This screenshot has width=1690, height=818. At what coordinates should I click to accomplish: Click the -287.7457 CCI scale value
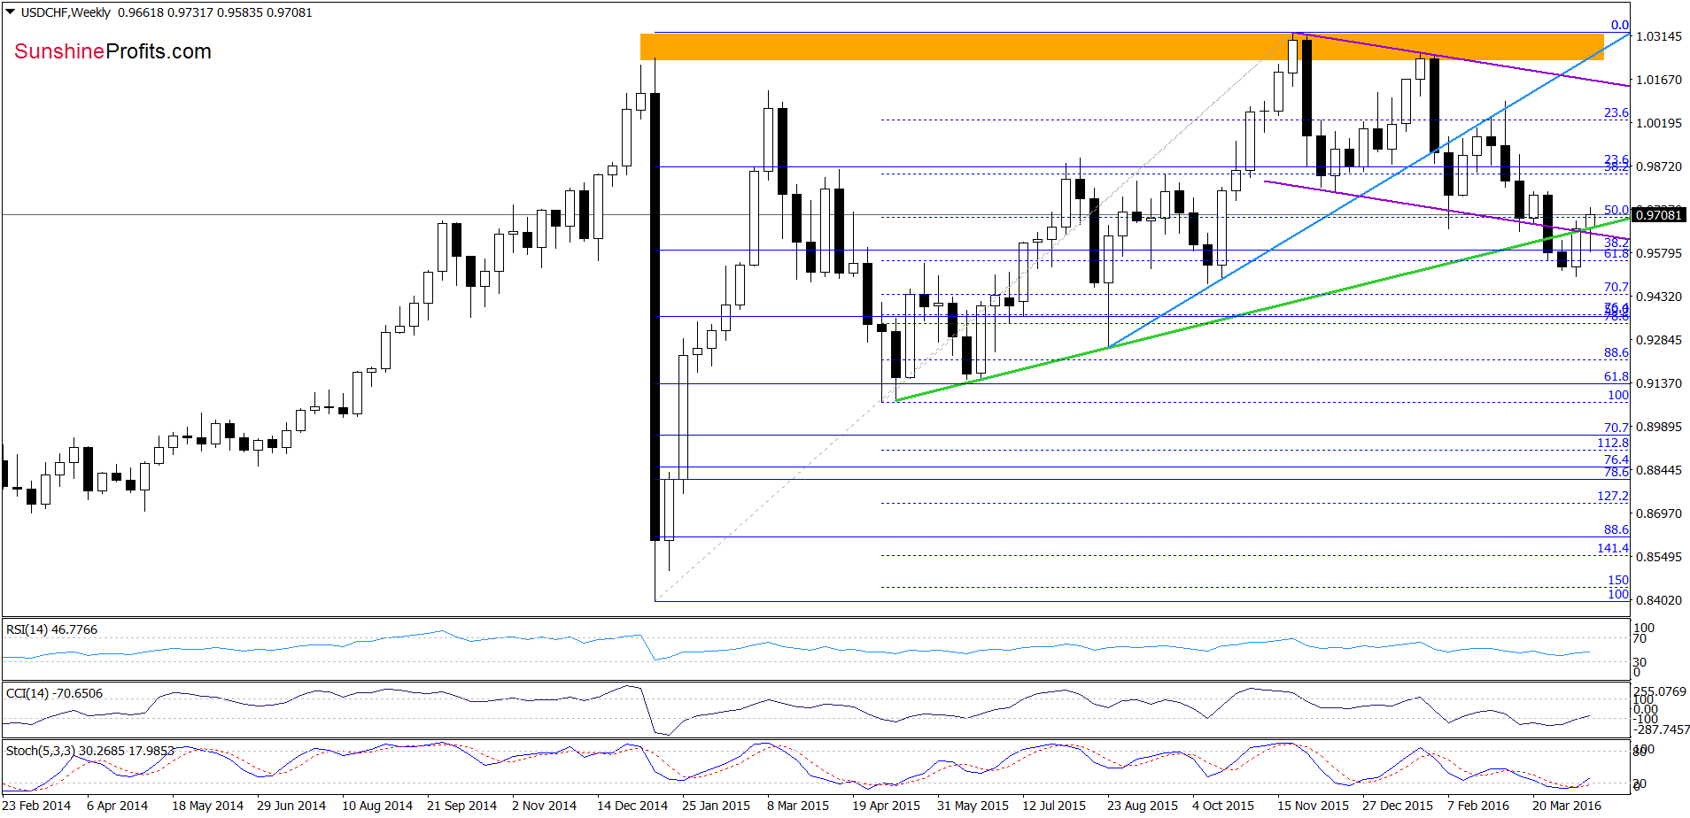pyautogui.click(x=1661, y=729)
